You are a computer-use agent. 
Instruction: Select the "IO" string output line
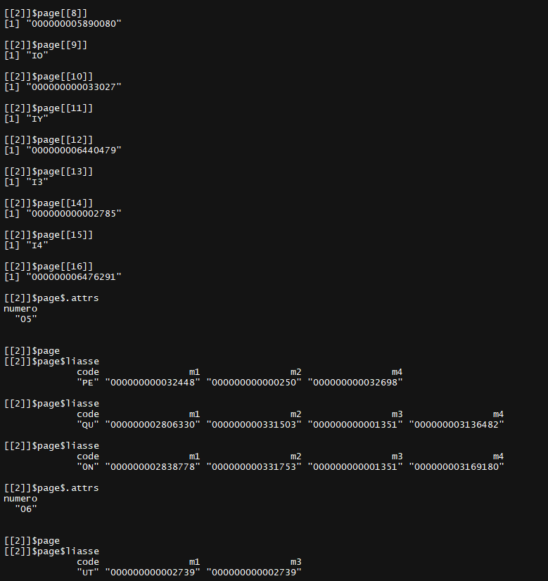coord(26,56)
